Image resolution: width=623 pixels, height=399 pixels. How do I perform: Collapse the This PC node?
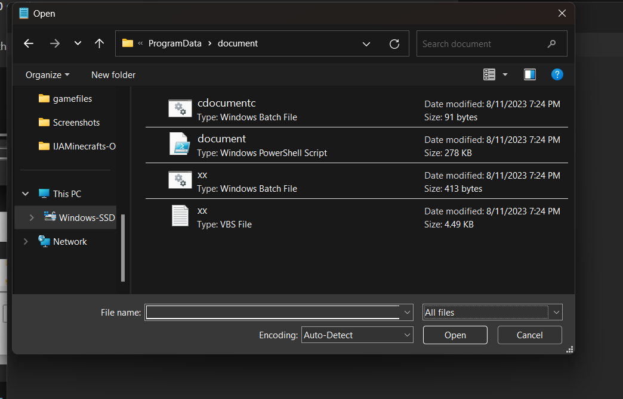pyautogui.click(x=26, y=194)
